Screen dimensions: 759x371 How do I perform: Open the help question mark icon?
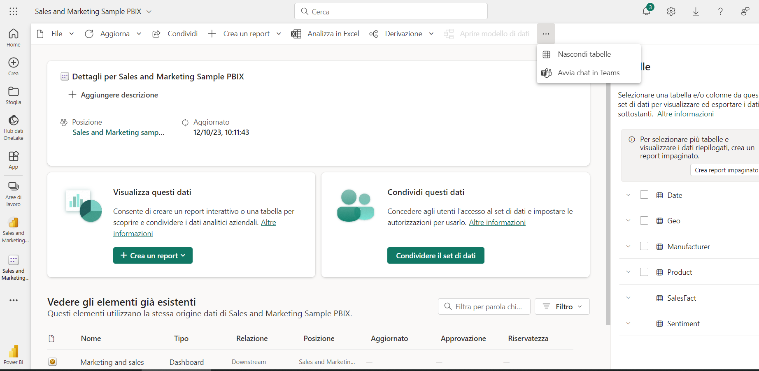(x=720, y=12)
